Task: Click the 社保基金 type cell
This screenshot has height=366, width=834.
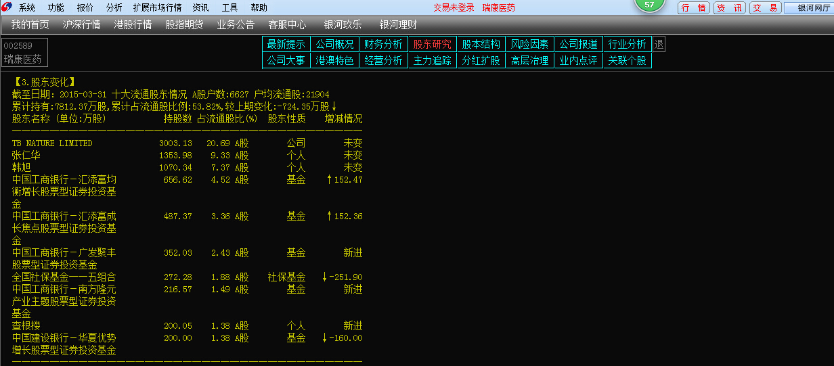Action: [x=287, y=277]
